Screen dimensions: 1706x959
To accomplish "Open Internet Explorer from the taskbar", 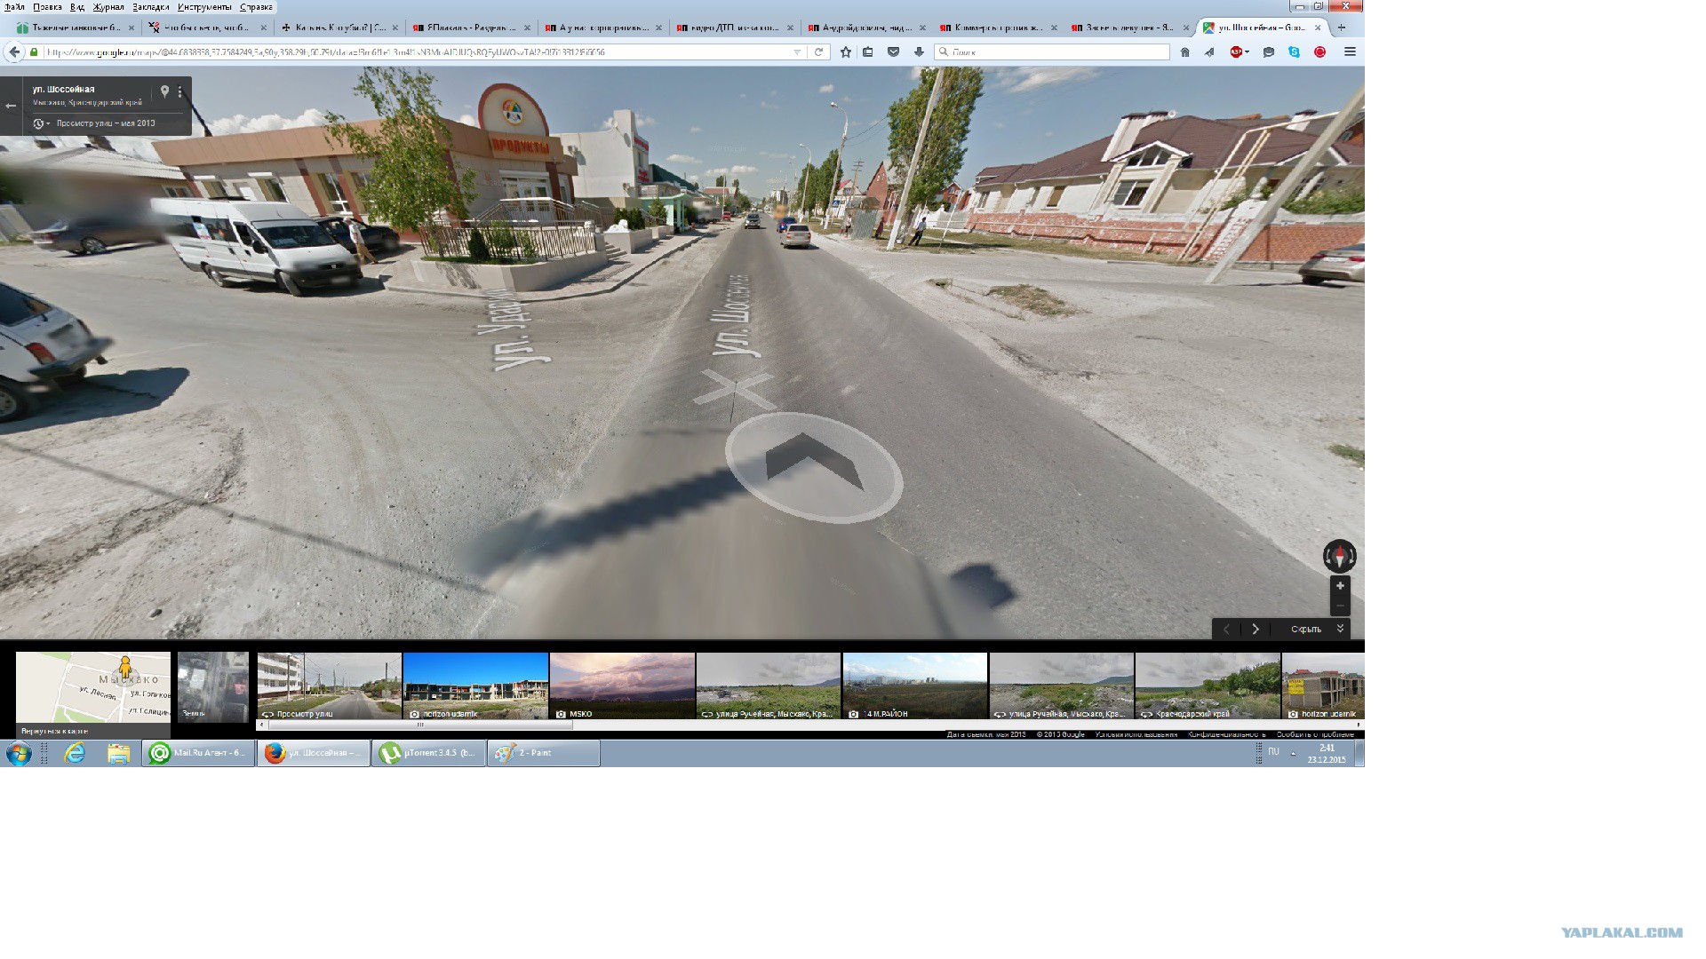I will tap(75, 753).
